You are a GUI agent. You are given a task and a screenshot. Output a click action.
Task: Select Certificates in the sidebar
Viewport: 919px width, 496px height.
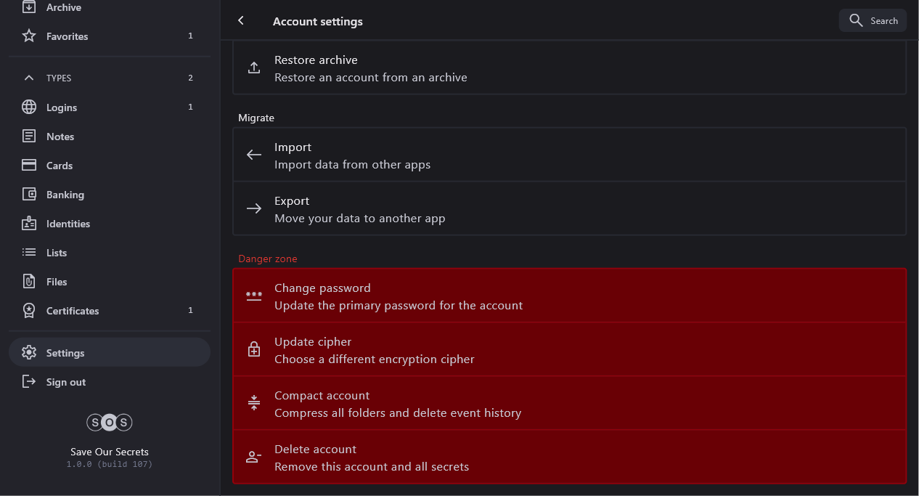pyautogui.click(x=73, y=311)
